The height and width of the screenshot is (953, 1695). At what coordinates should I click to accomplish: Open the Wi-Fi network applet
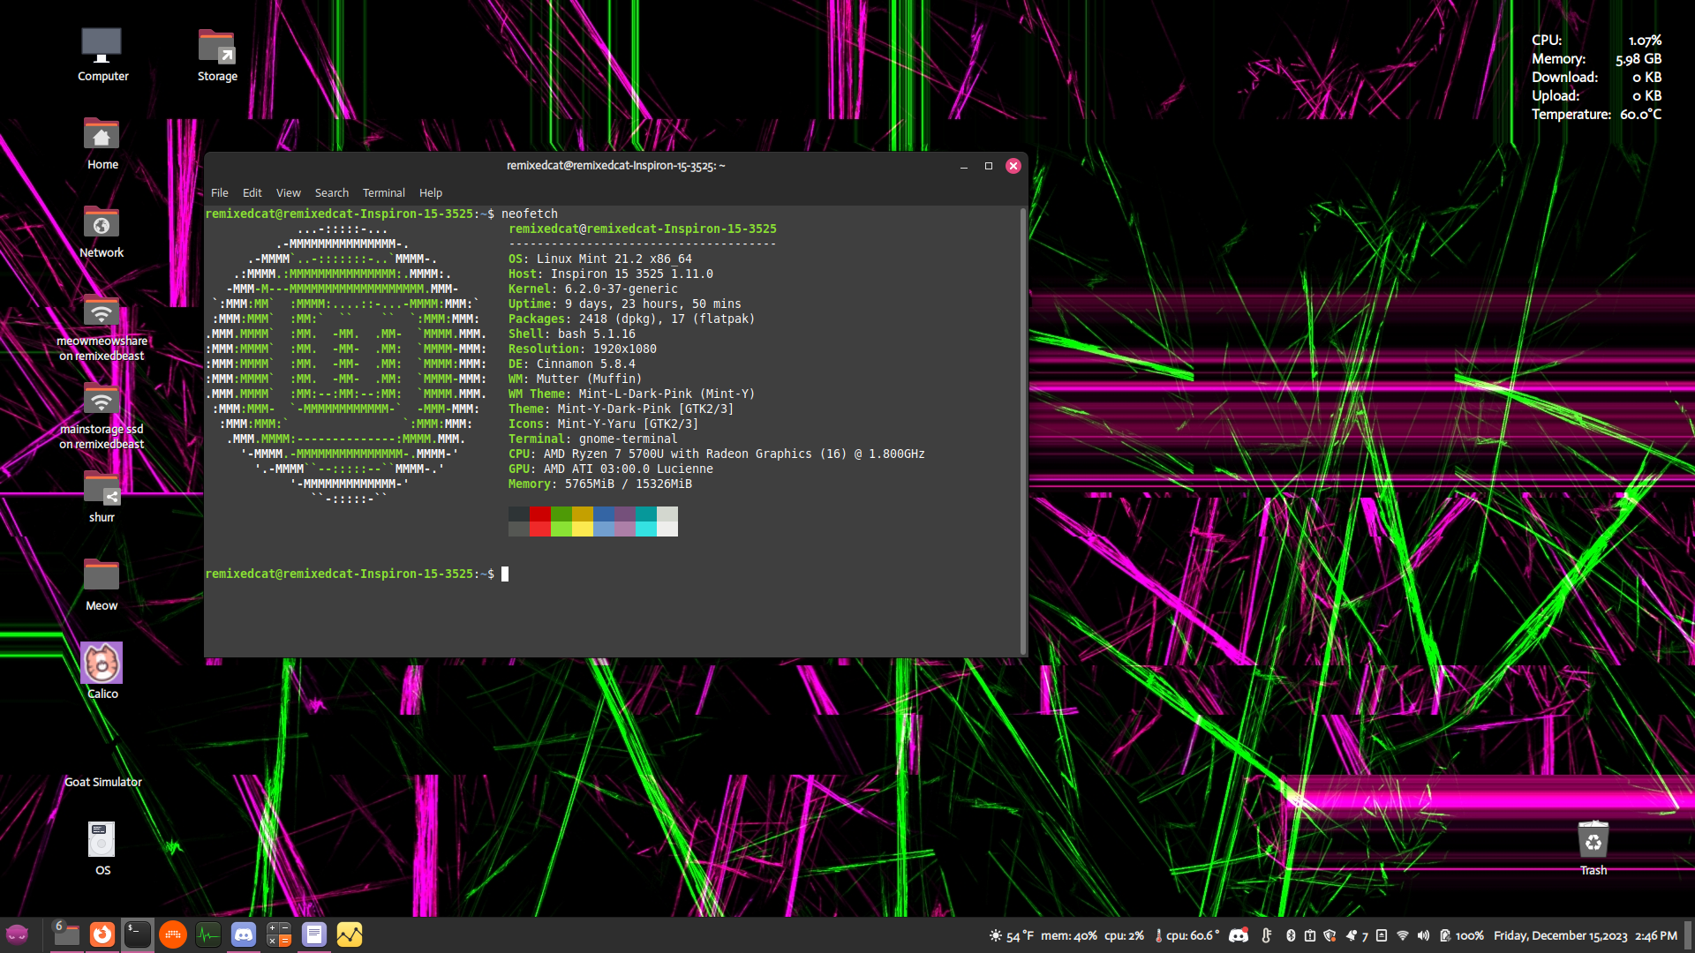click(x=1403, y=935)
